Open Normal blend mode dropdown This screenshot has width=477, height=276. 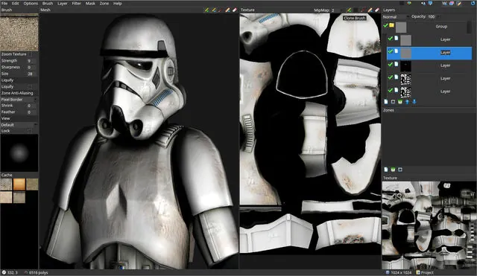tap(395, 16)
